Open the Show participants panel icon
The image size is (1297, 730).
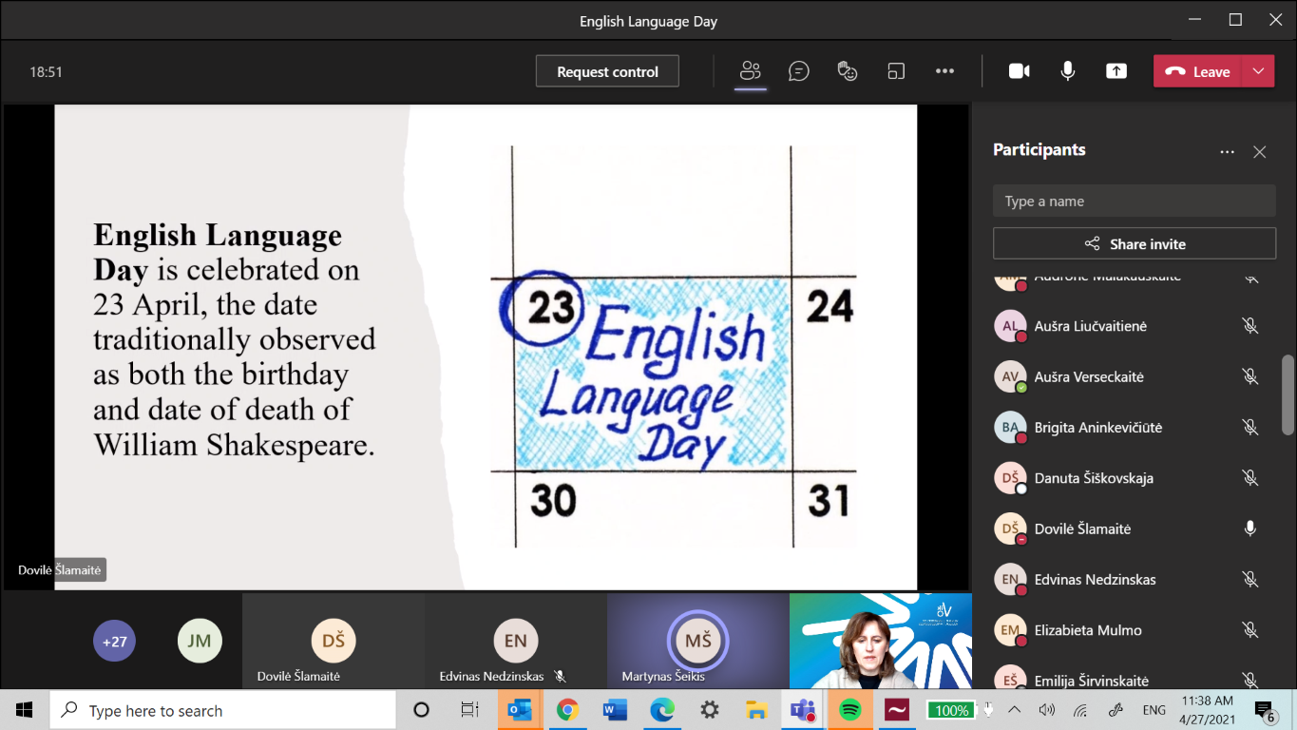(751, 71)
